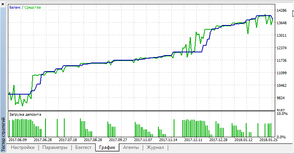Viewport: 294px width, 154px height.
Task: Click the 2017.06.09 date label
Action: point(18,140)
